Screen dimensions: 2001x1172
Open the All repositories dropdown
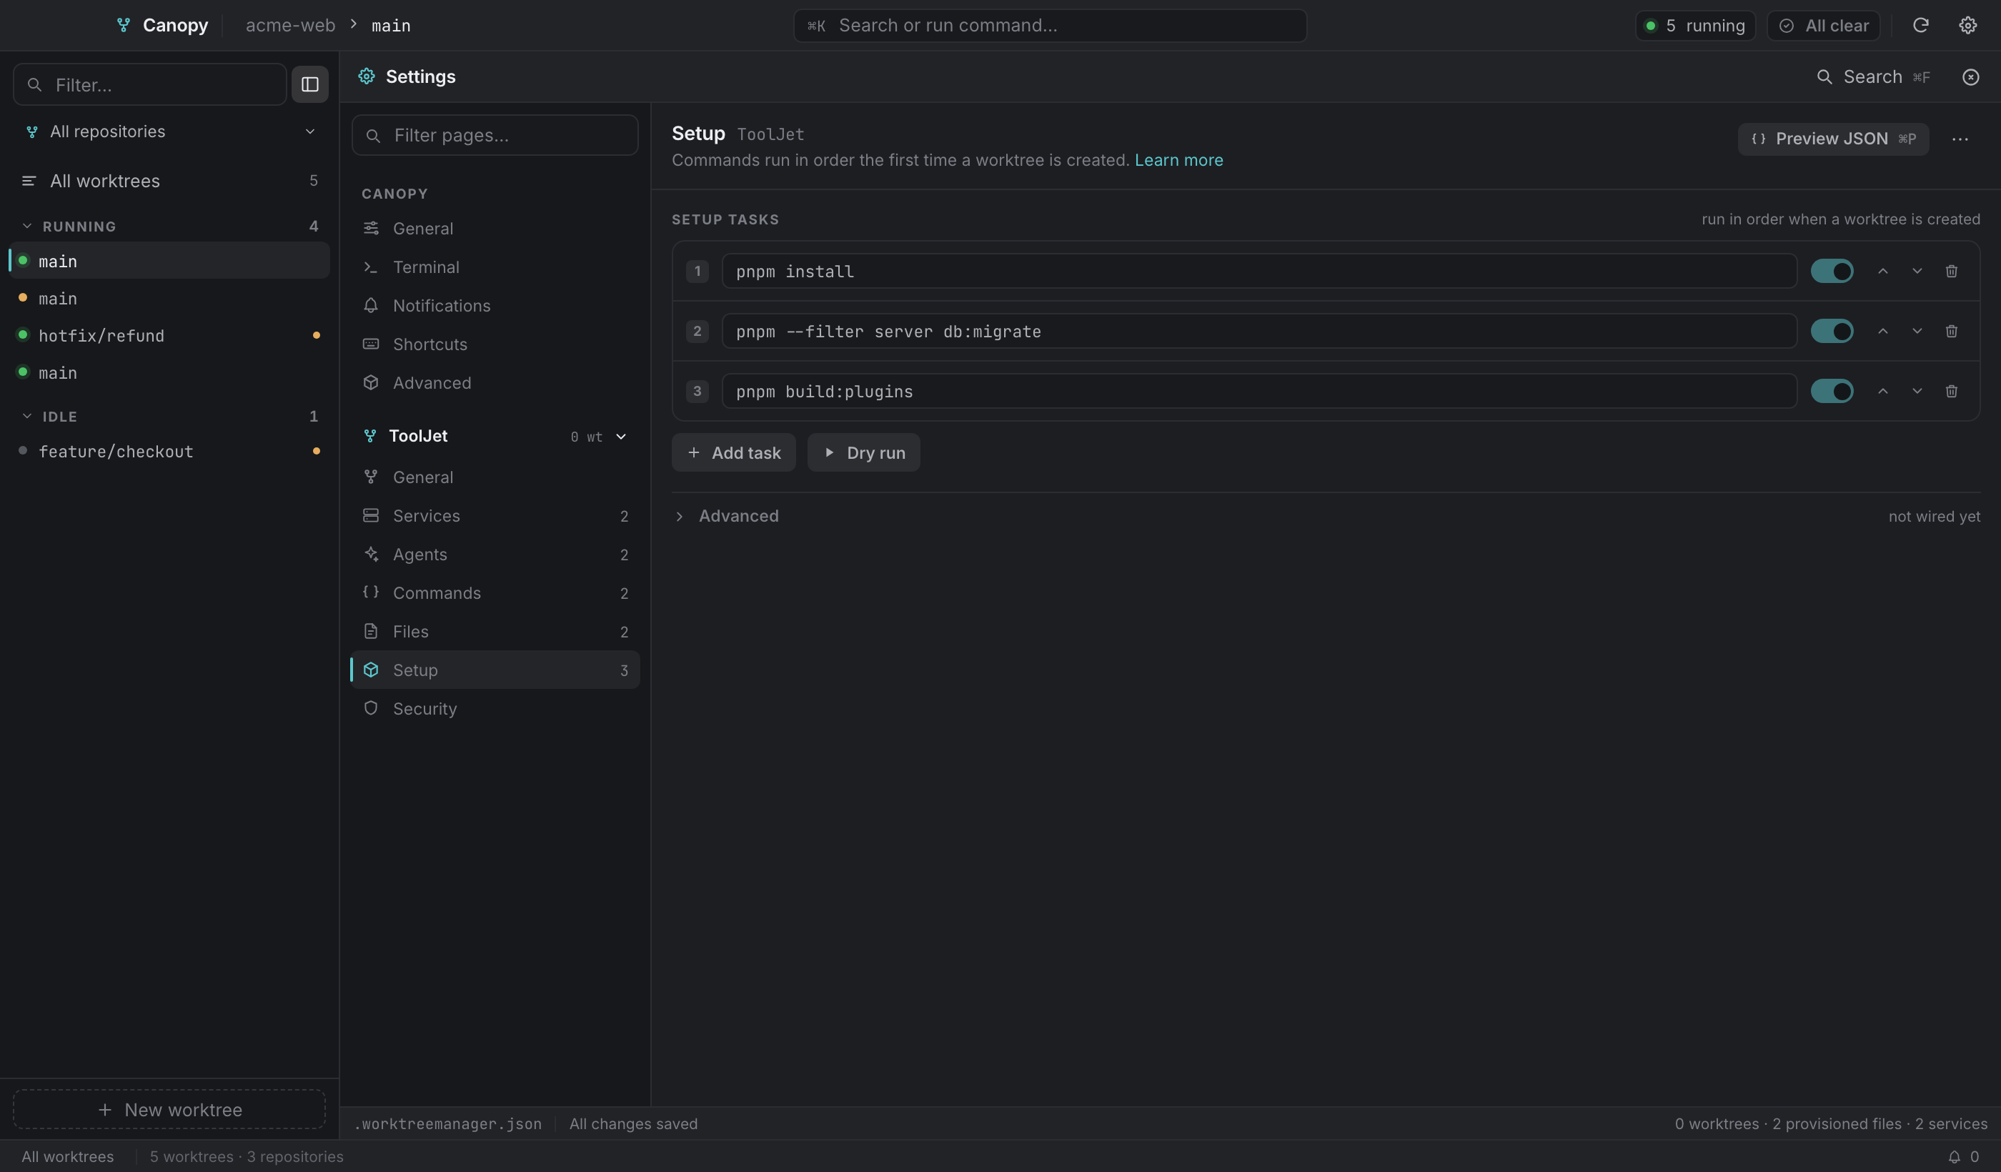click(x=169, y=131)
